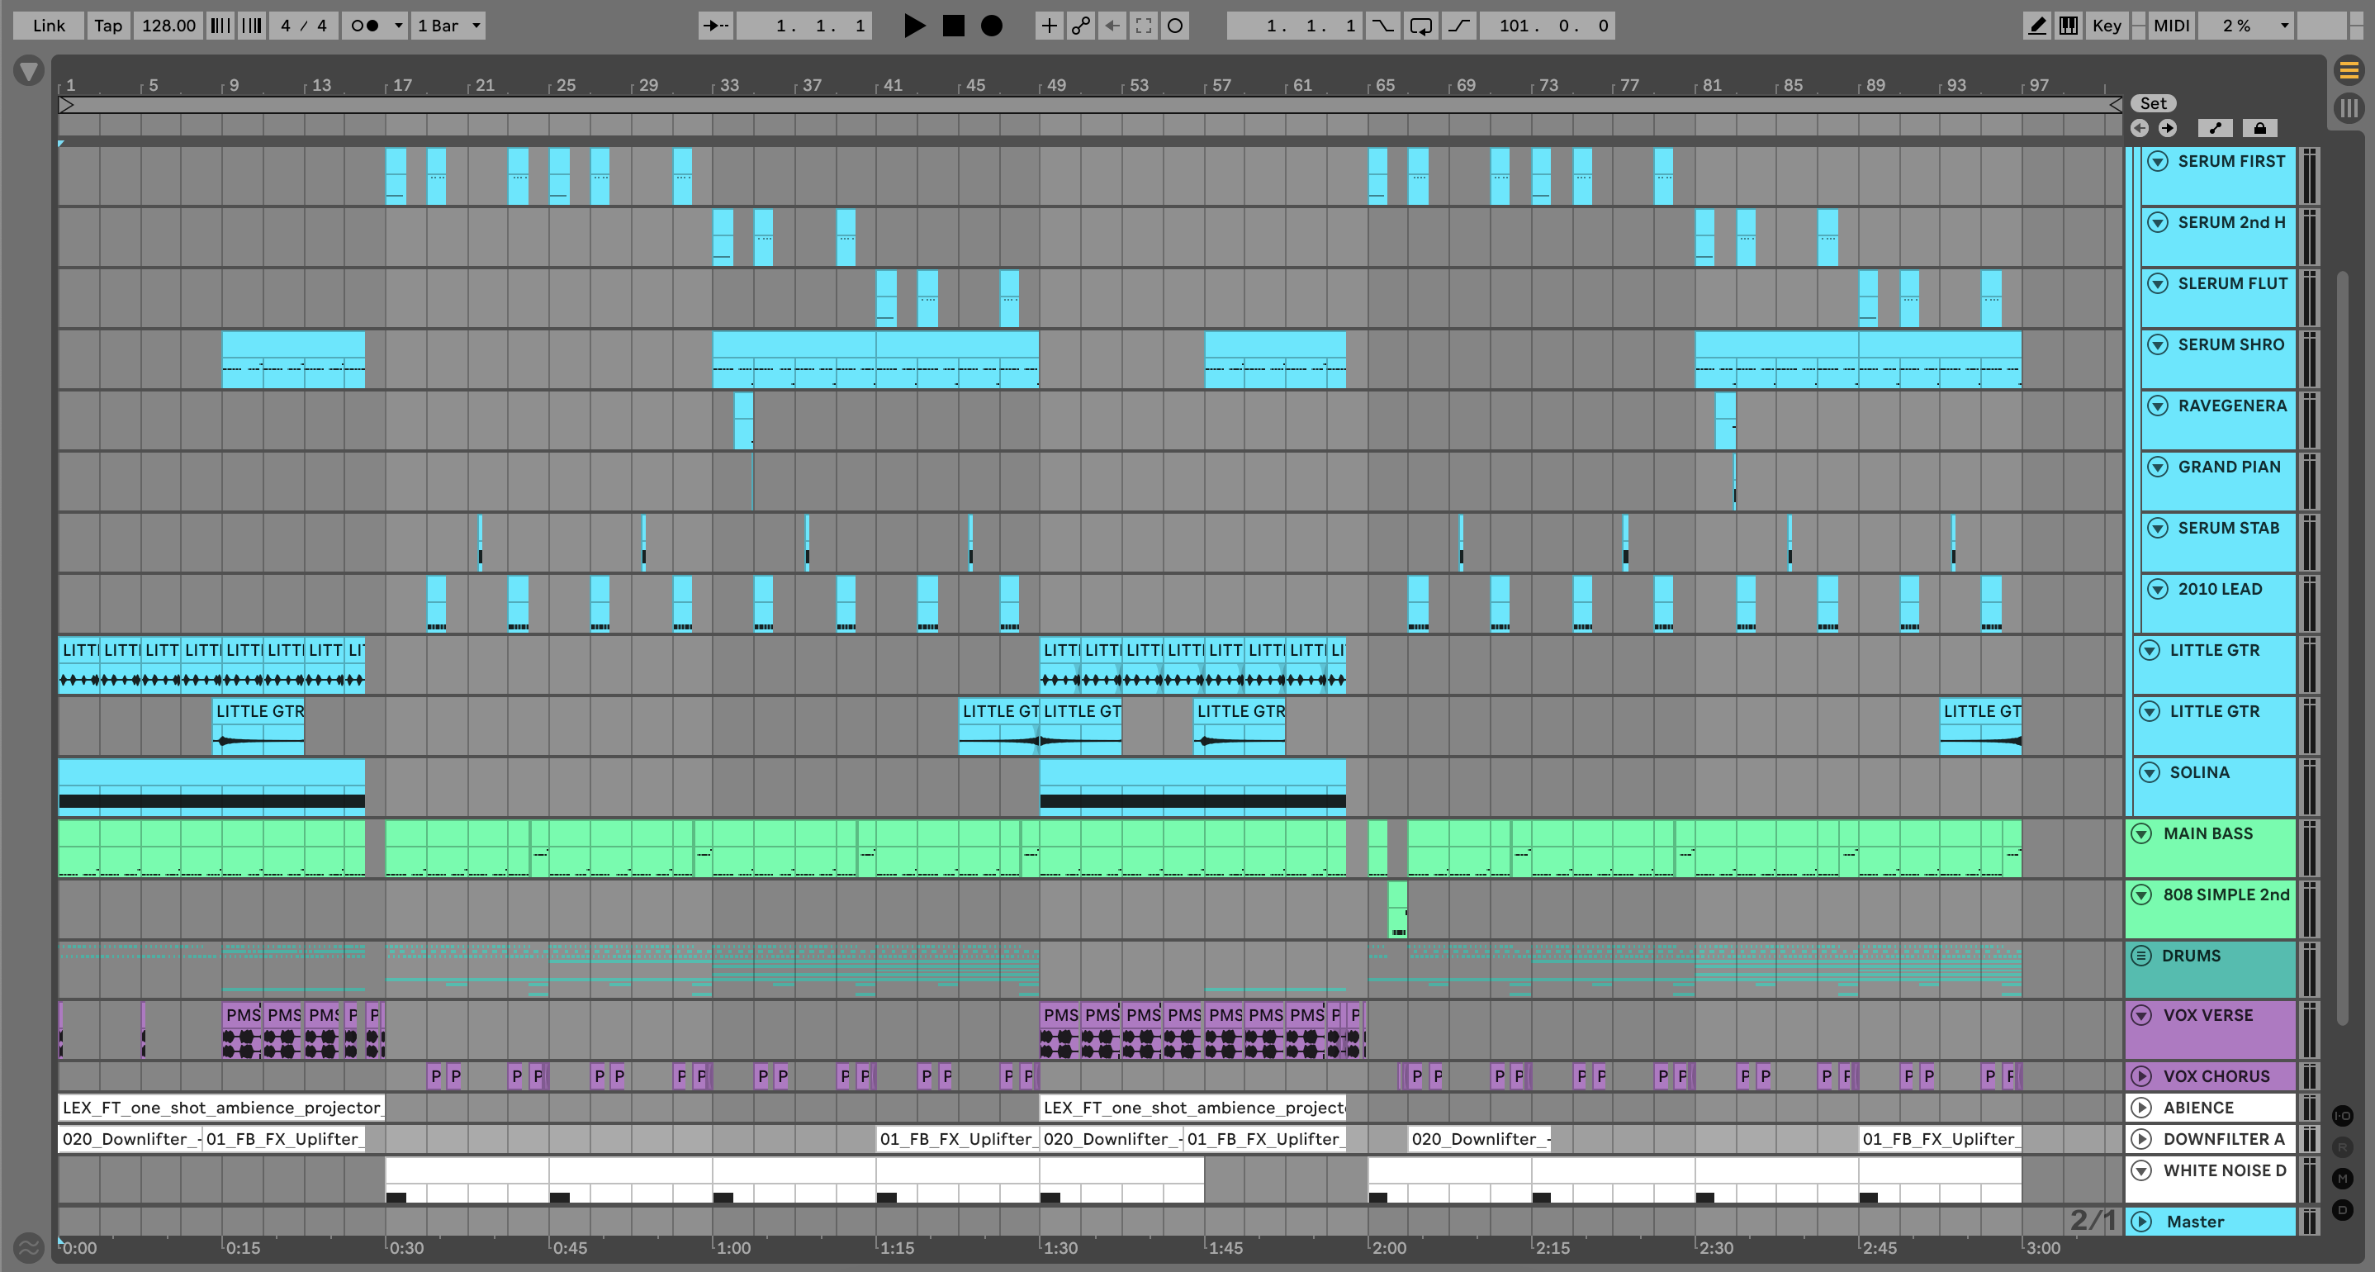
Task: Click the 128.00 tempo field
Action: pyautogui.click(x=168, y=26)
